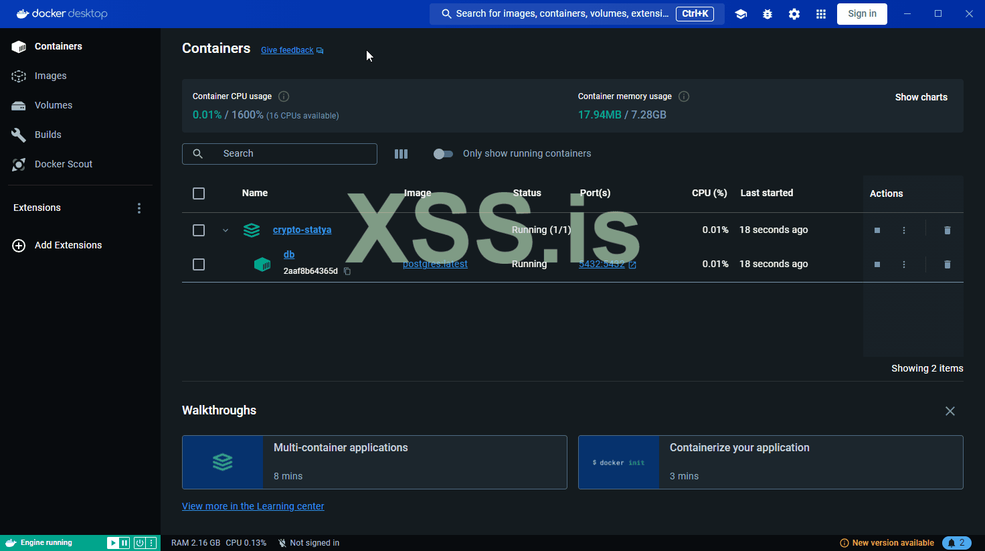Open Docker Scout
This screenshot has width=985, height=551.
click(80, 164)
